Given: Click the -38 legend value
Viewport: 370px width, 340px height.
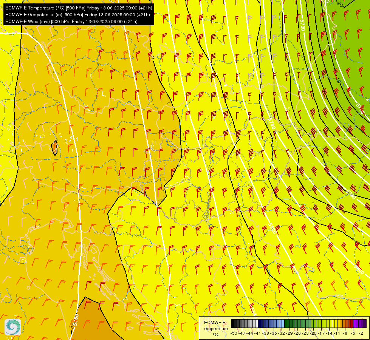Looking at the screenshot, I should coord(266,333).
